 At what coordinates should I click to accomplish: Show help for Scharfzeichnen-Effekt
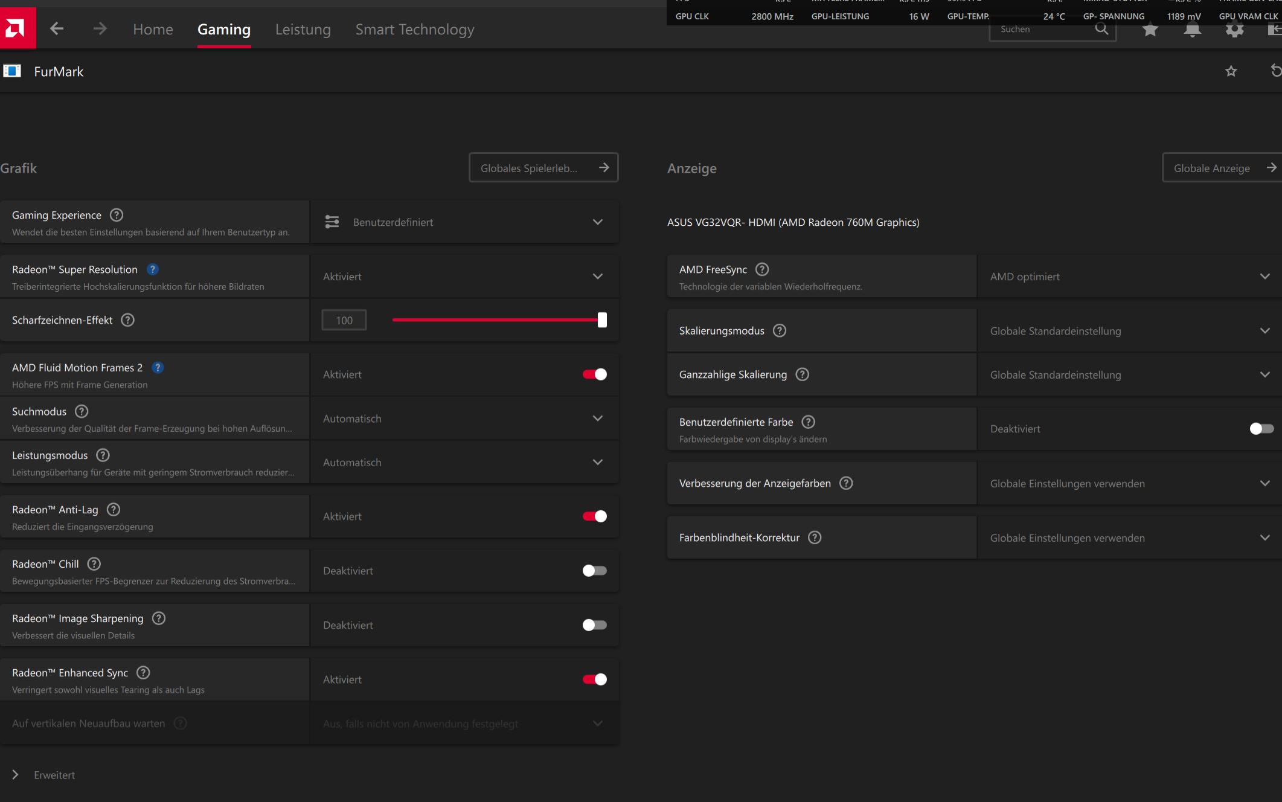pos(127,320)
